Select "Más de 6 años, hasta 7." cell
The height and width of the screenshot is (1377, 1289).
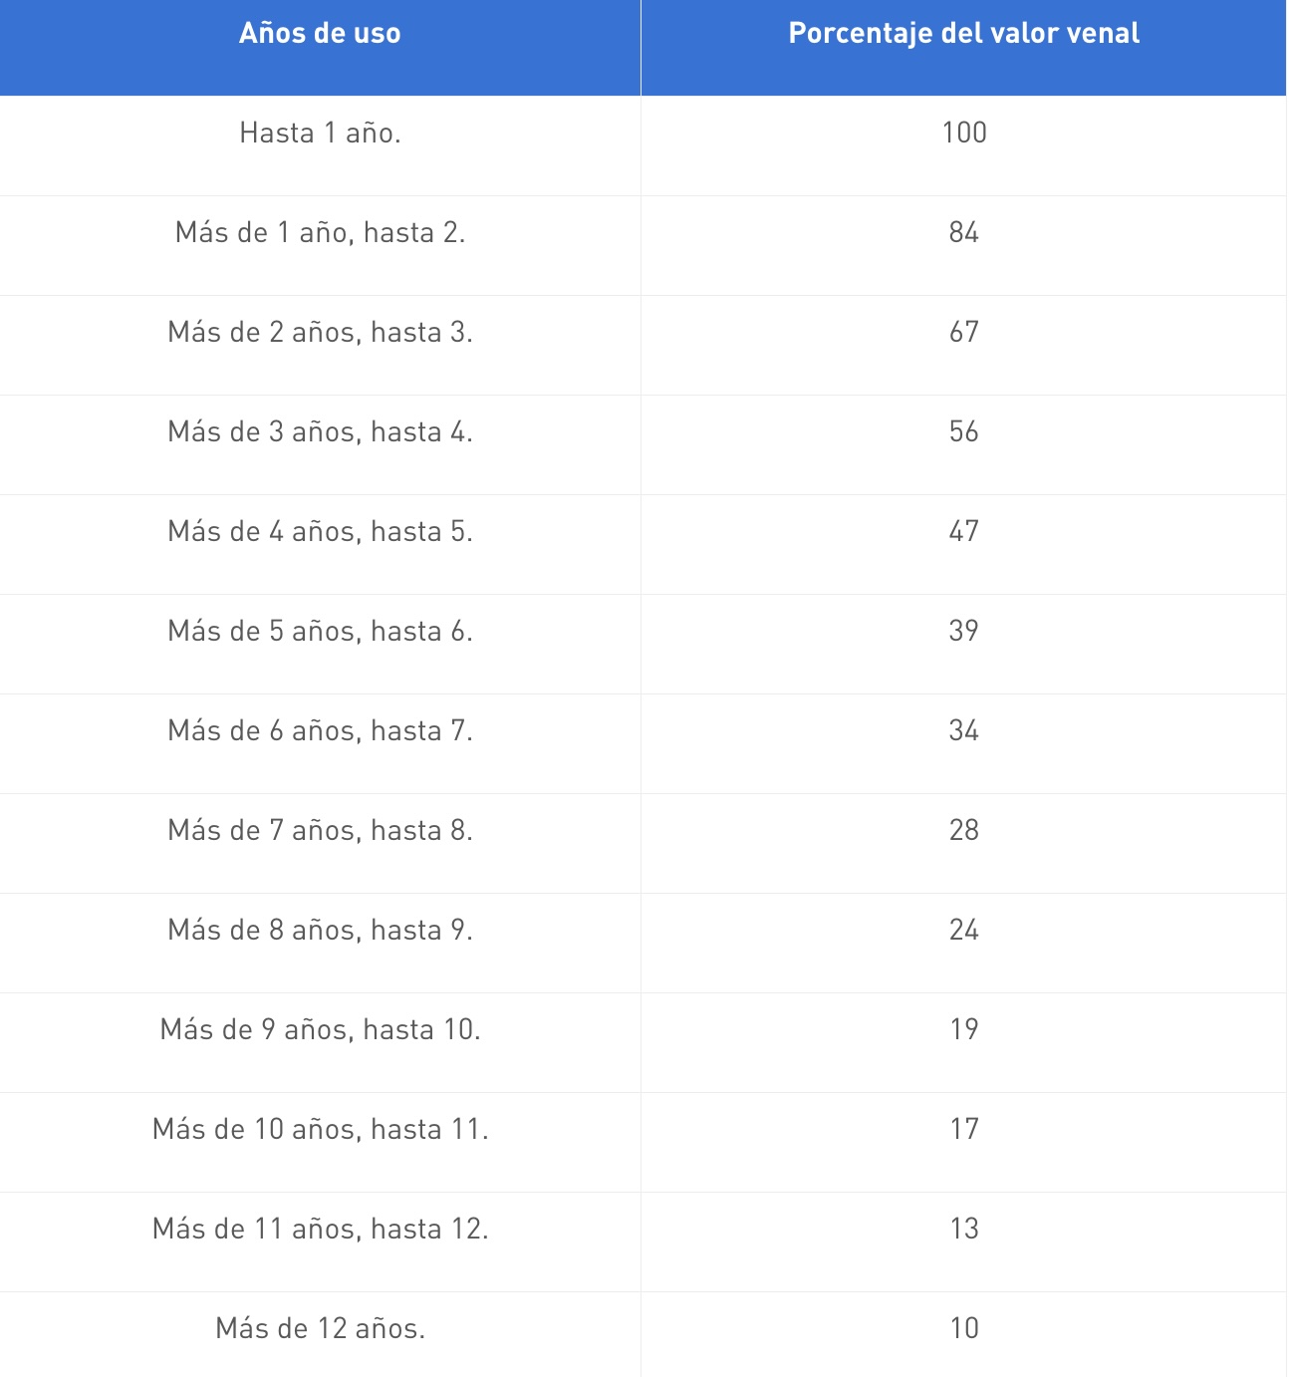click(320, 730)
